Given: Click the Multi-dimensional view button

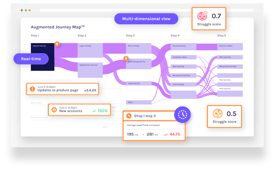Looking at the screenshot, I should coord(146,19).
